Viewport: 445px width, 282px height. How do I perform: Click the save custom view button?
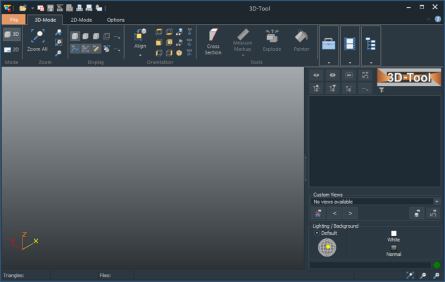point(417,213)
